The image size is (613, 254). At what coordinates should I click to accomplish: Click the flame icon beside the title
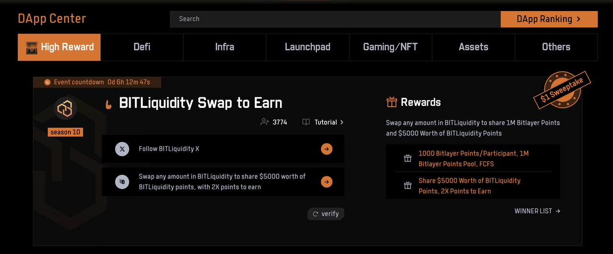109,104
